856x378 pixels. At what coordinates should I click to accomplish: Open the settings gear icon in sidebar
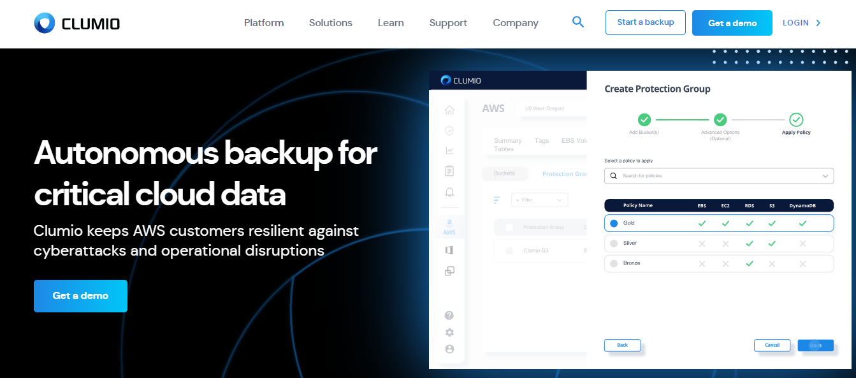(x=449, y=332)
